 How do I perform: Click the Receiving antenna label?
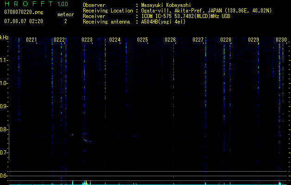pos(106,22)
